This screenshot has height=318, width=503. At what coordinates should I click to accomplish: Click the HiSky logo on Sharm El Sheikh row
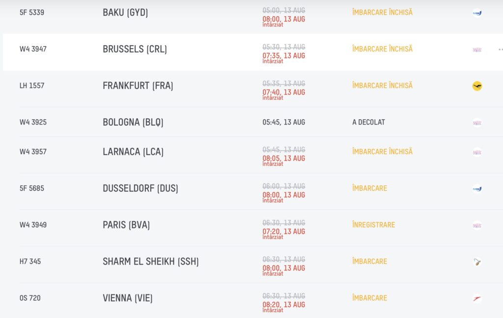click(477, 262)
